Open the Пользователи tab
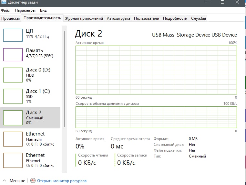This screenshot has width=246, height=185. [x=147, y=18]
